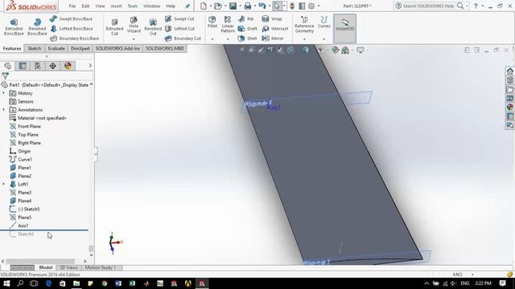Viewport: 515px width, 289px height.
Task: Open the View menu
Action: tap(100, 6)
